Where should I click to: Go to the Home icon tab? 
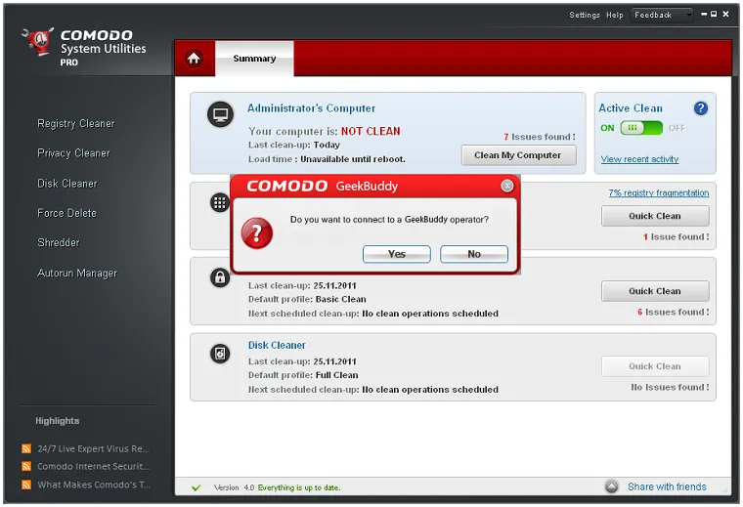tap(194, 59)
